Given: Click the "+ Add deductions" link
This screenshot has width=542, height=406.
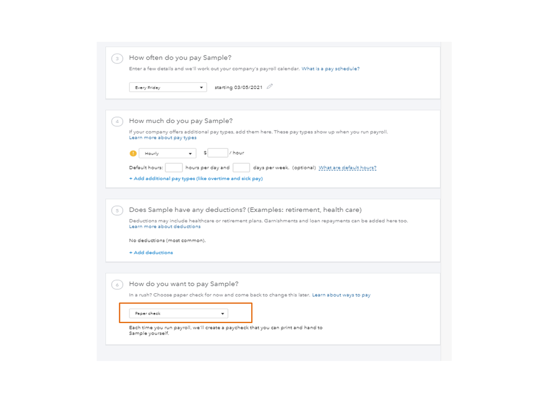Looking at the screenshot, I should pyautogui.click(x=151, y=253).
